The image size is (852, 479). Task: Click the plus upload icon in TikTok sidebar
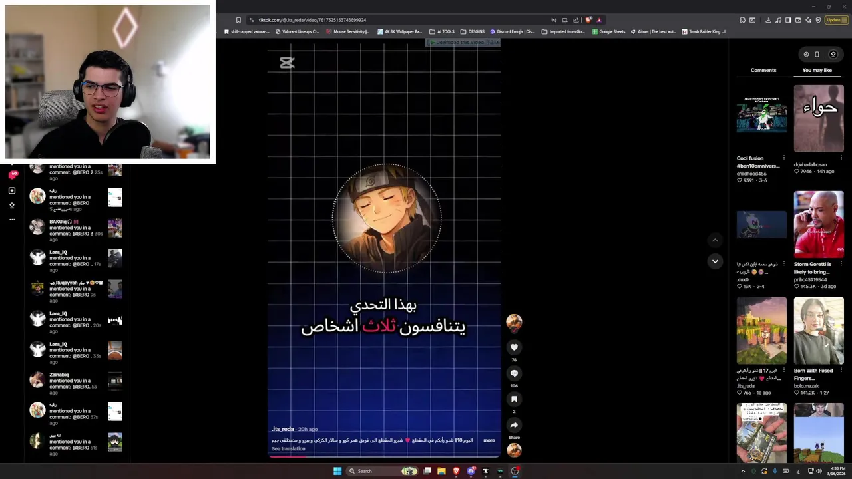click(x=11, y=191)
